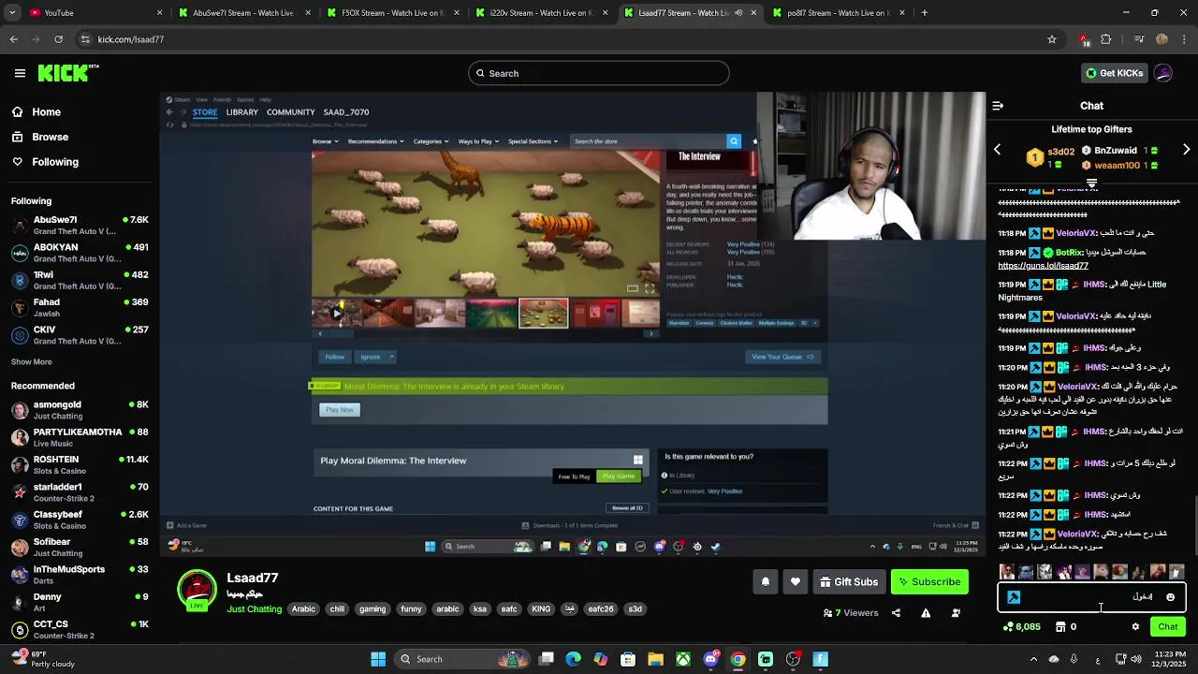
Task: Select the Arabic tag
Action: [303, 609]
